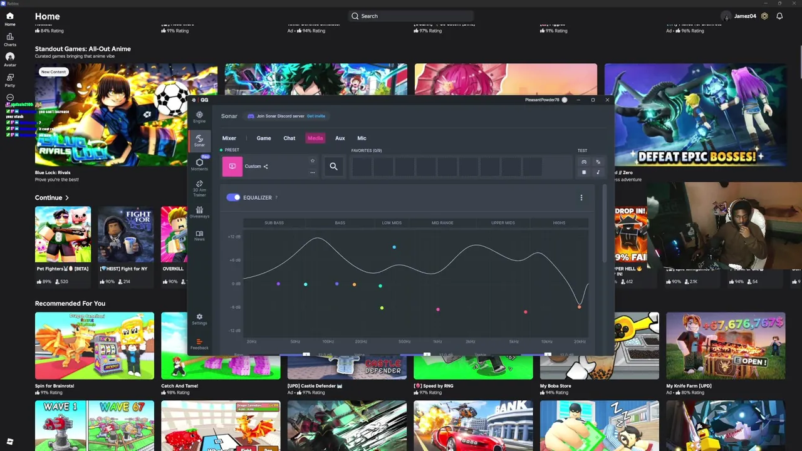The height and width of the screenshot is (451, 802).
Task: Click the equalizer help question mark
Action: coord(276,198)
